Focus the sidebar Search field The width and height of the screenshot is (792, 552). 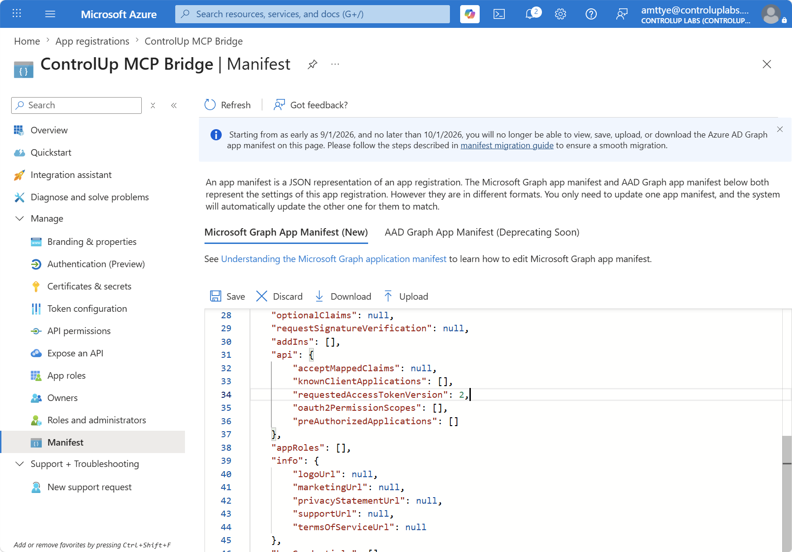[76, 105]
